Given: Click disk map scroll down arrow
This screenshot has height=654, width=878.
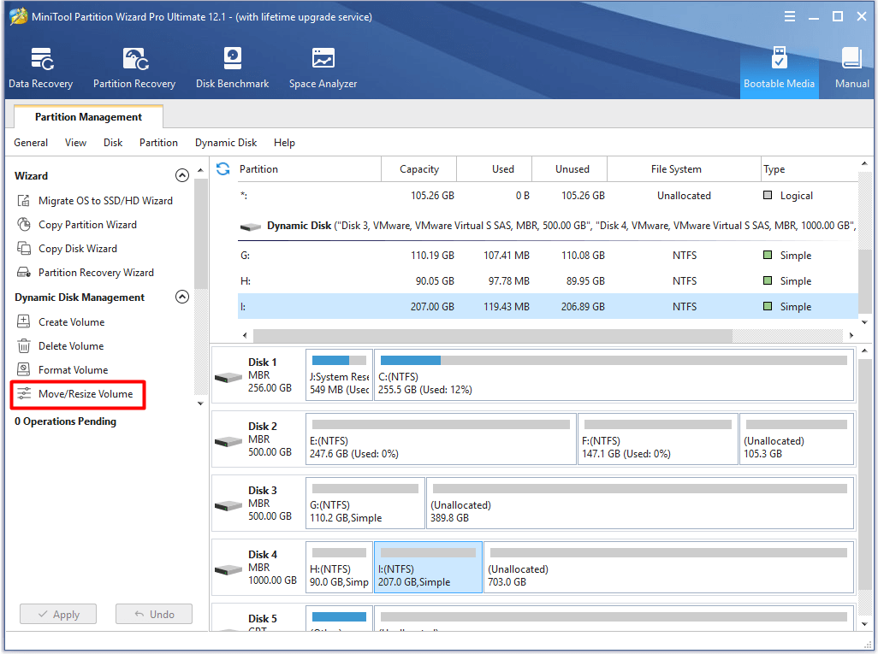Looking at the screenshot, I should coord(864,624).
